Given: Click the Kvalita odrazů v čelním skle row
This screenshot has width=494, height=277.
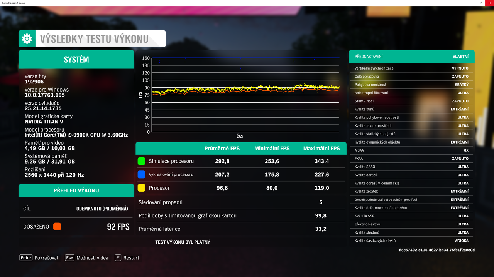Looking at the screenshot, I should coord(411,183).
